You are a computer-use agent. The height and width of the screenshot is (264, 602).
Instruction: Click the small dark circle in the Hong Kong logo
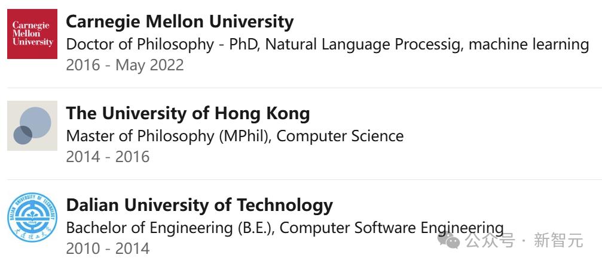(x=23, y=135)
